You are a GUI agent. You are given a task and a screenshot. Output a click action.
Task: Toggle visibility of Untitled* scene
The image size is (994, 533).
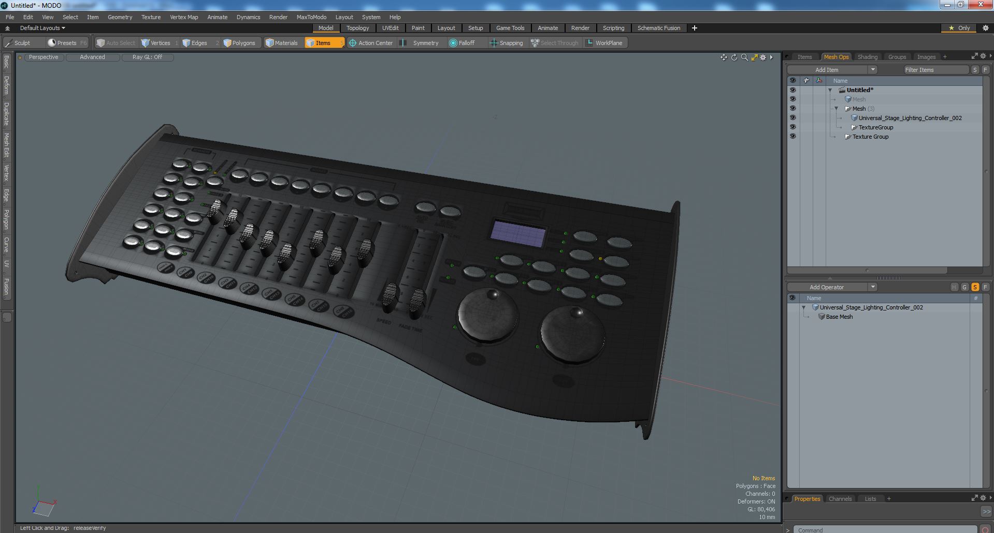793,90
